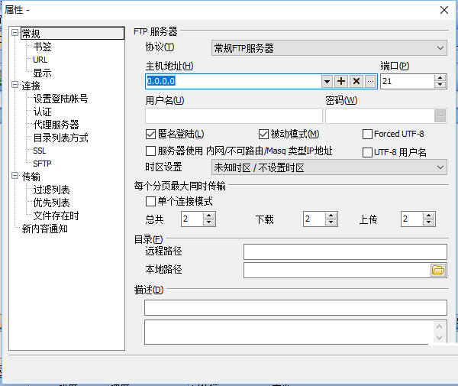Enable 单个连接模式 checkbox
458x386 pixels.
[x=150, y=202]
